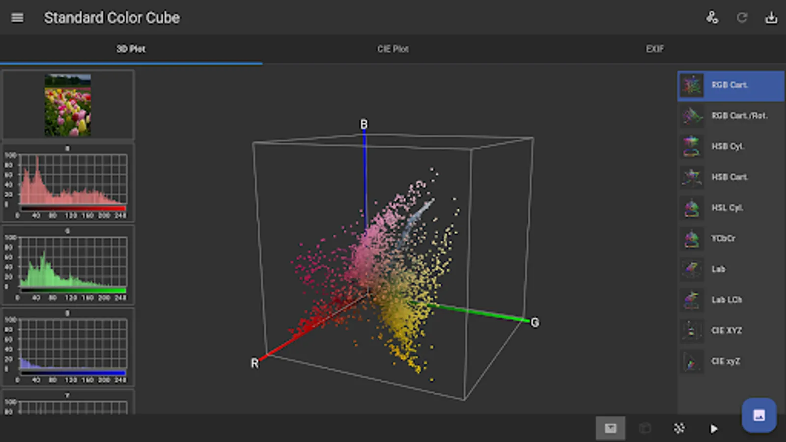Switch to the CIE XYZ plot icon

click(x=692, y=331)
